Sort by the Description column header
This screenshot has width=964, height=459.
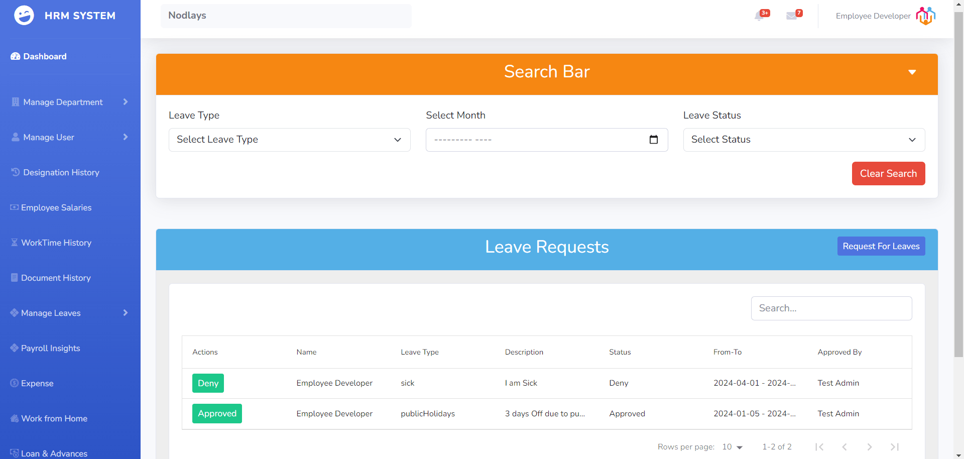point(524,352)
